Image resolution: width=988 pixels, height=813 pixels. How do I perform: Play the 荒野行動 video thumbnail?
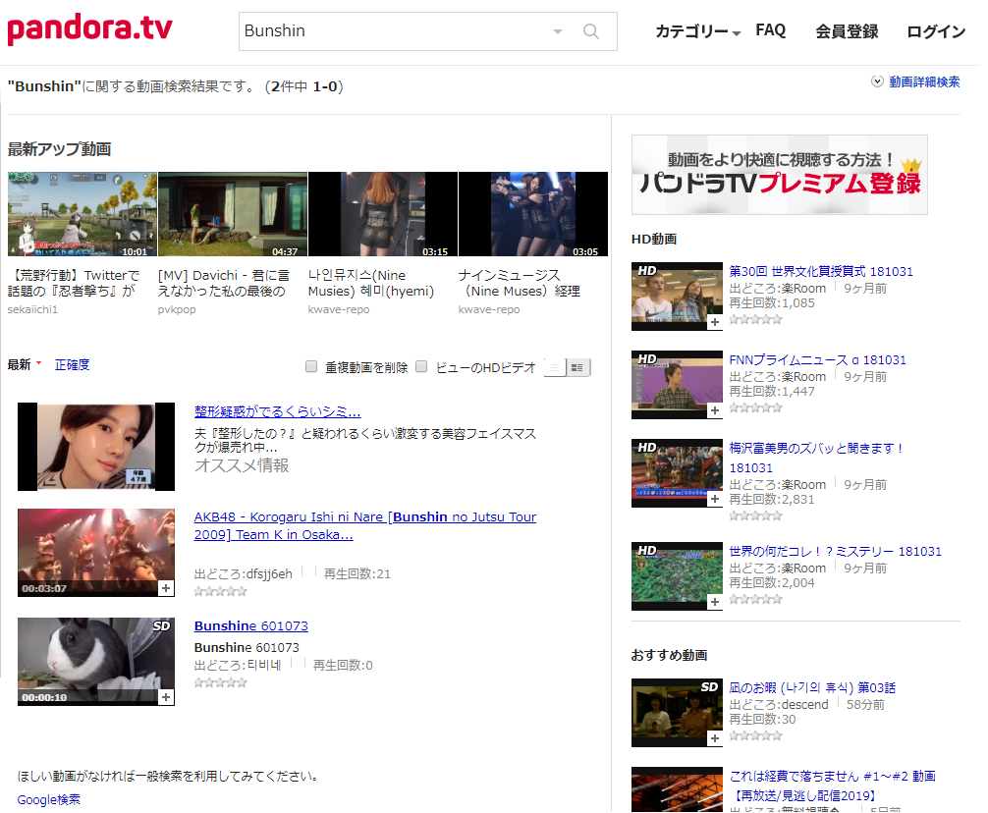(x=82, y=214)
